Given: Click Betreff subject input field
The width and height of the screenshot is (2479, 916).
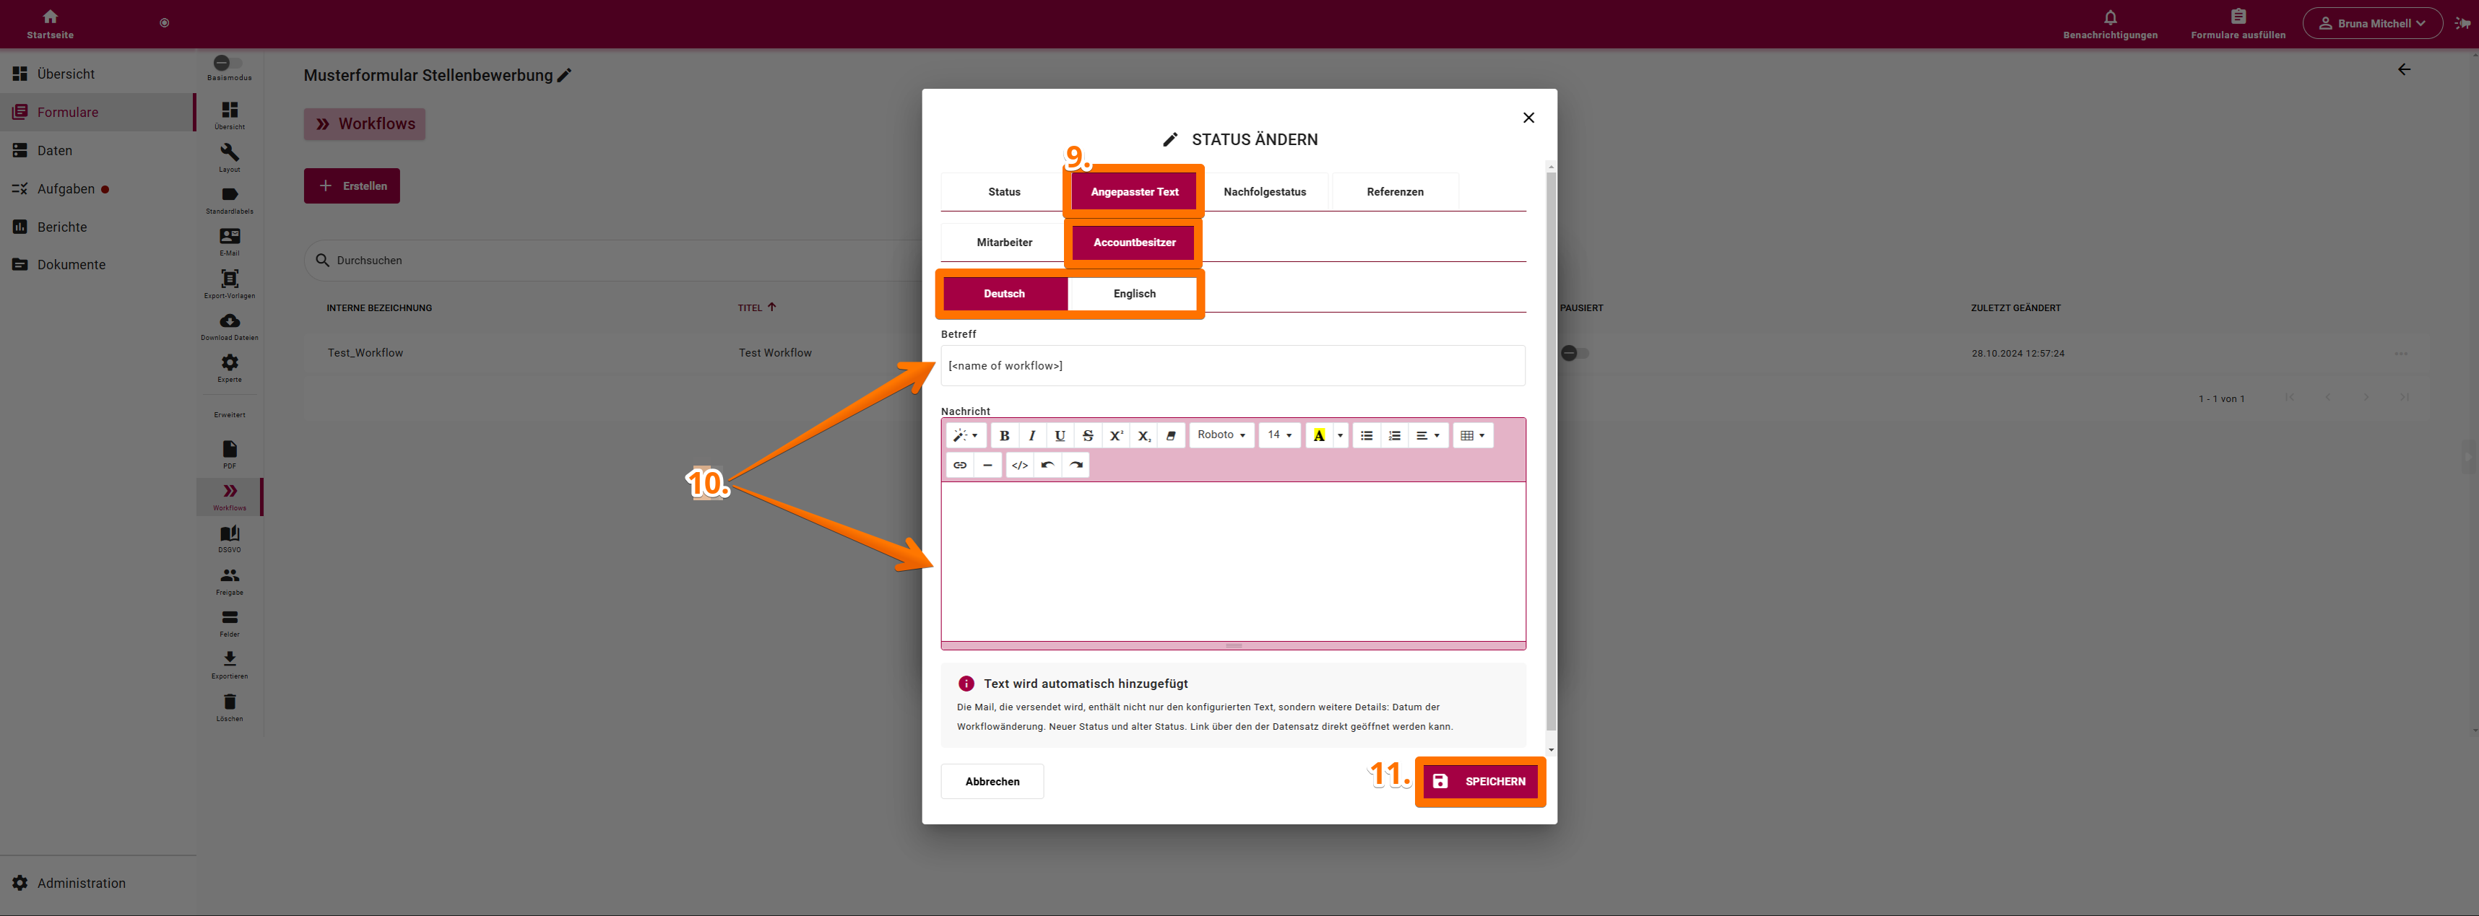Looking at the screenshot, I should [x=1233, y=366].
